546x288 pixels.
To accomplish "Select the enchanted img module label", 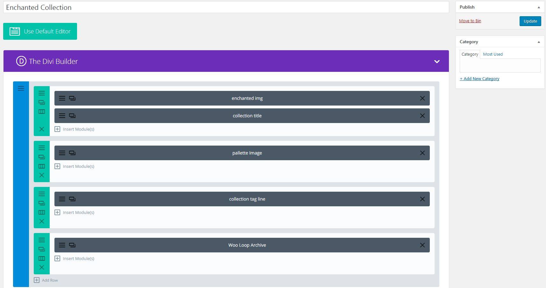I will tap(247, 98).
